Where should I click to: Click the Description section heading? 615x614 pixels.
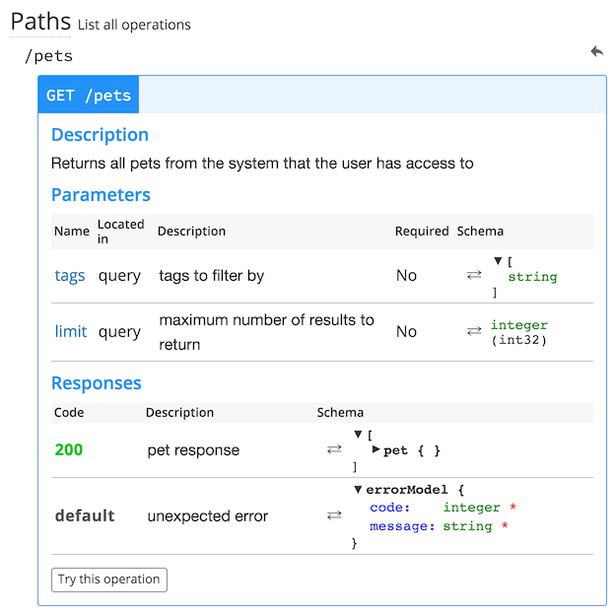point(100,135)
